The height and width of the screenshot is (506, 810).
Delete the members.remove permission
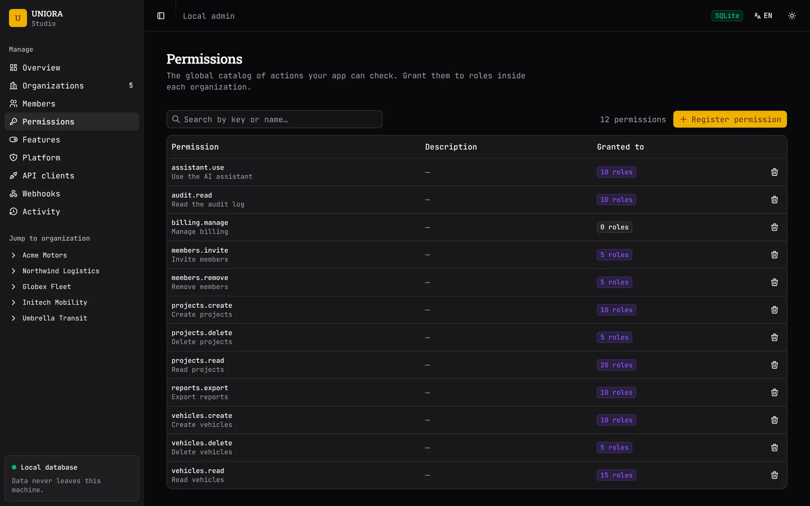774,282
